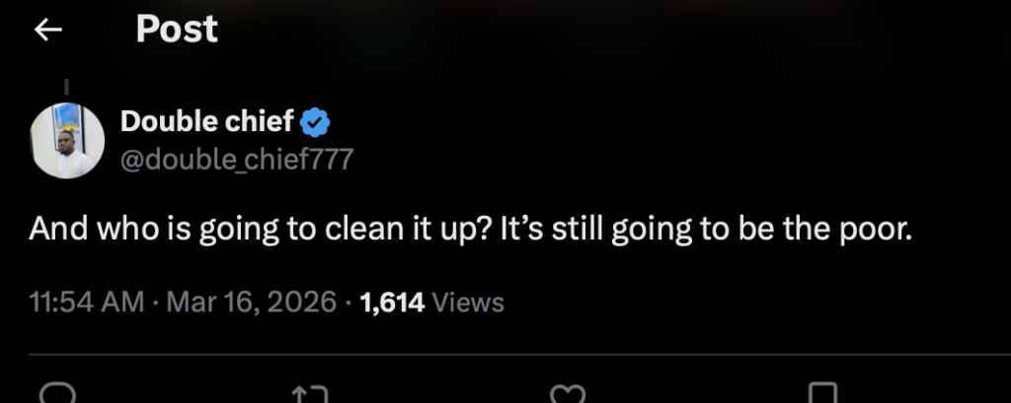Click the "Views" label

coord(468,302)
